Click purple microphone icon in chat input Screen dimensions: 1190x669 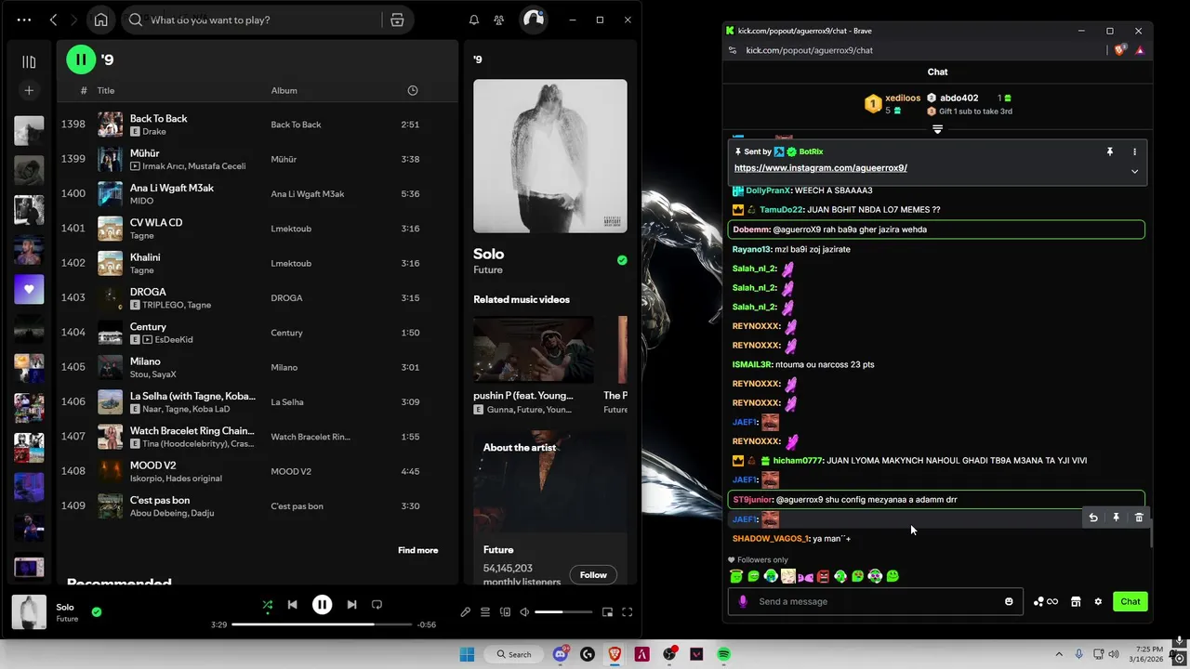pyautogui.click(x=743, y=601)
